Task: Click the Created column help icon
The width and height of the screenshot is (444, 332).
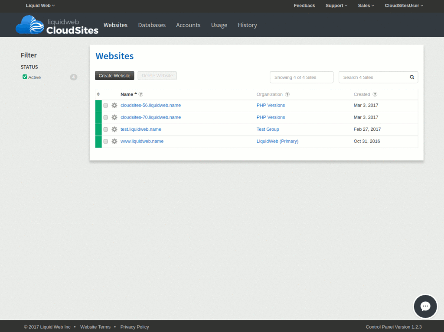Action: point(375,94)
